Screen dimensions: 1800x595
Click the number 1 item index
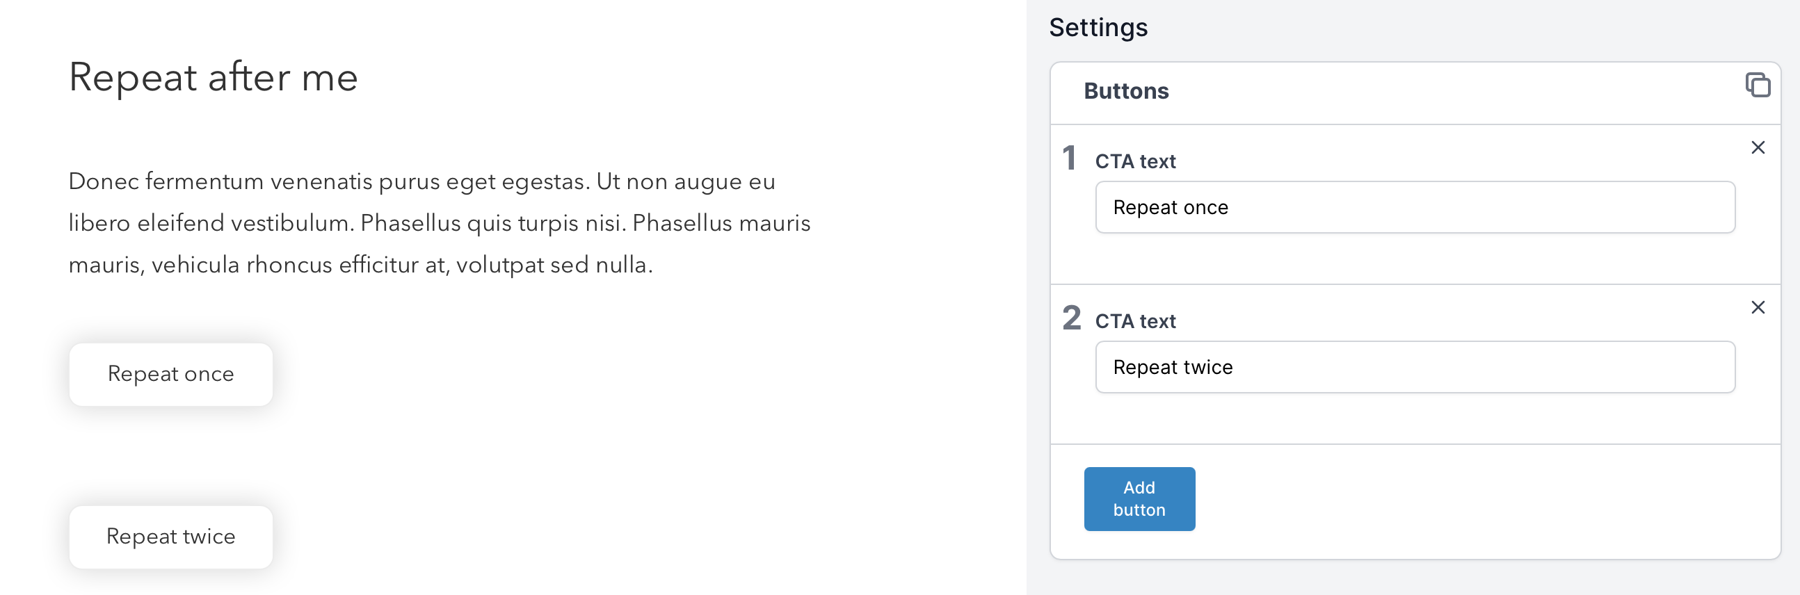click(1069, 158)
